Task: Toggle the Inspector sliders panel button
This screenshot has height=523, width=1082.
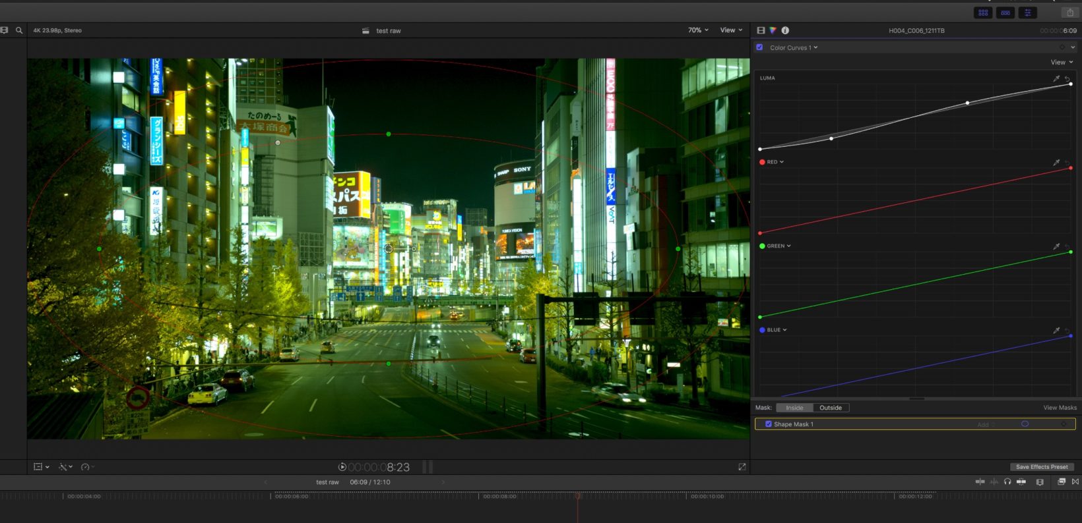Action: pos(1027,13)
